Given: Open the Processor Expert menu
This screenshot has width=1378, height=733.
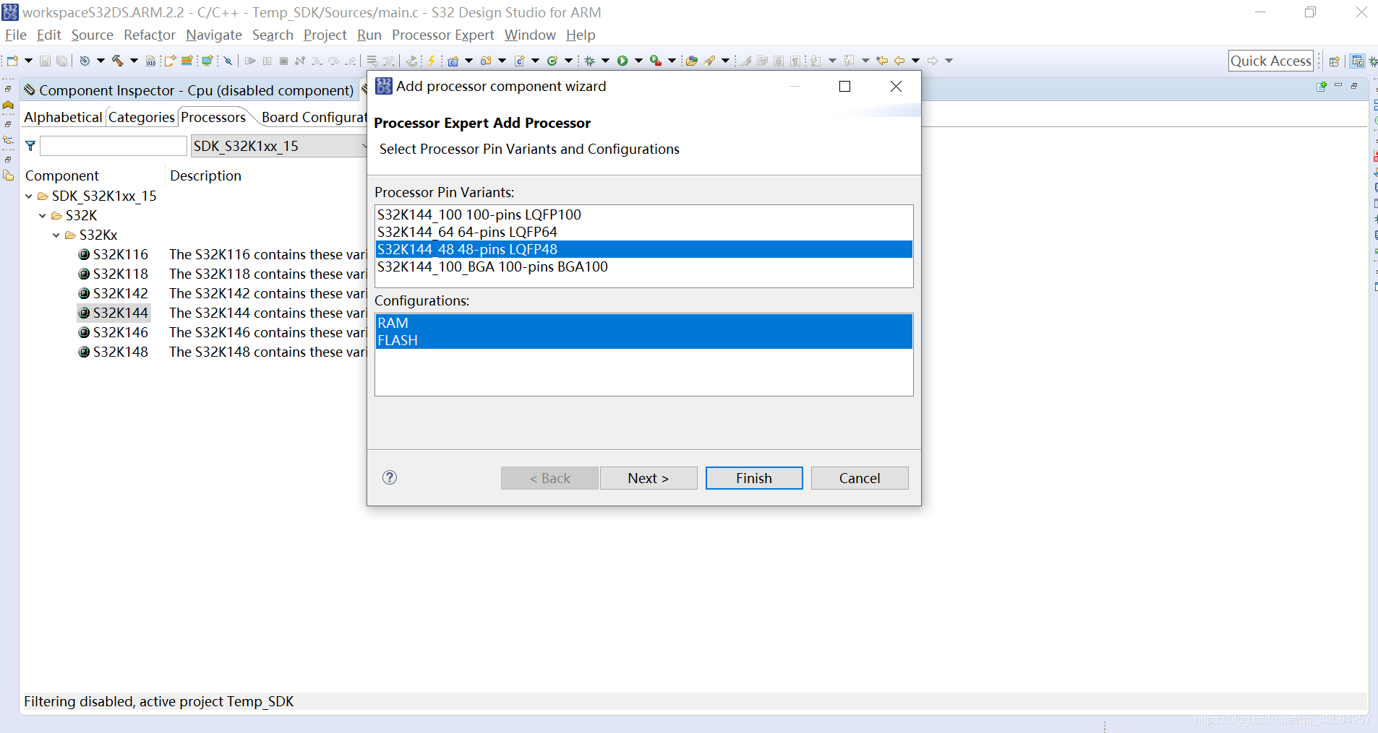Looking at the screenshot, I should point(443,35).
